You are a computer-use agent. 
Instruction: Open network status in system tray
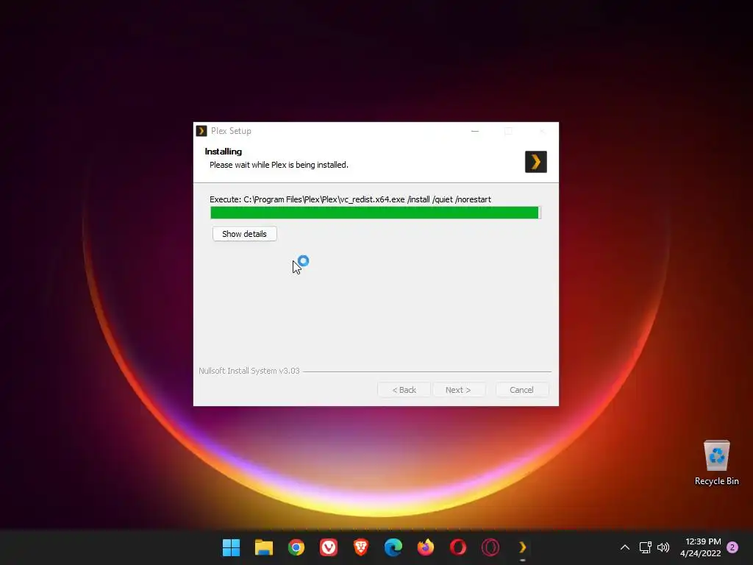645,547
